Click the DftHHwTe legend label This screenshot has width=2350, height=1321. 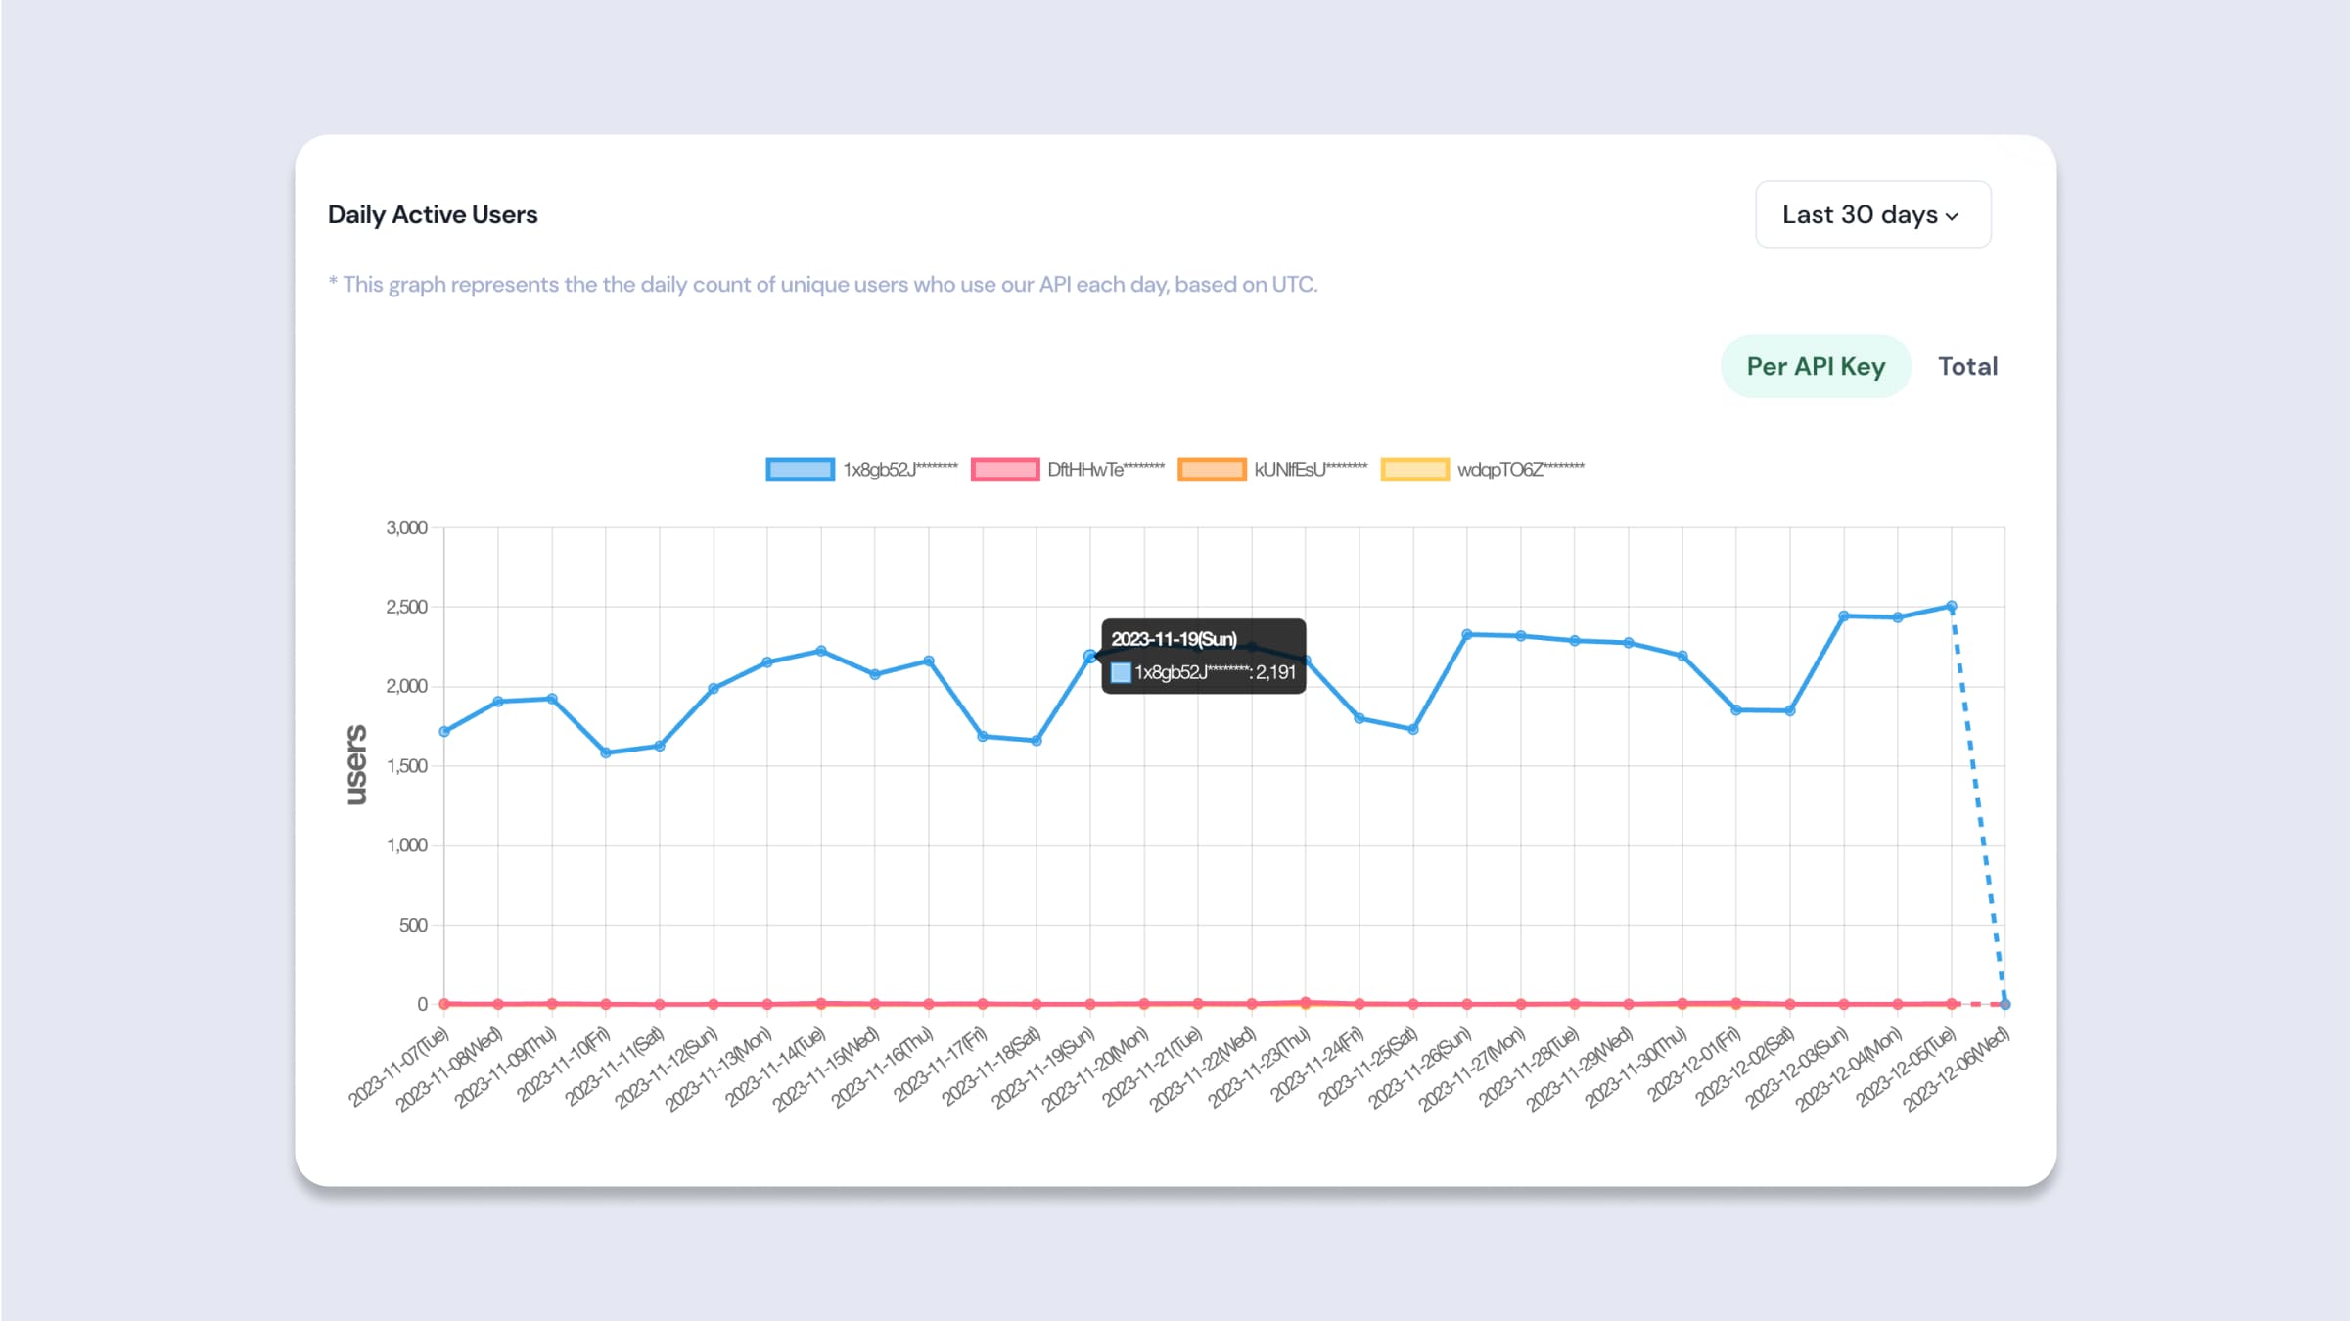coord(1106,470)
